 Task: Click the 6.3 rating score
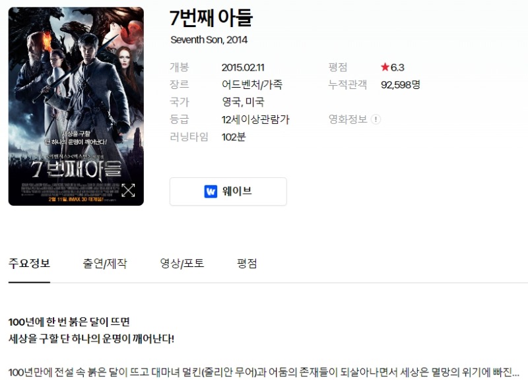[397, 67]
